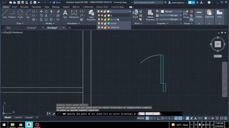Screen dimensions: 229x128
Task: Click the search magnifier icon
Action: (x=165, y=2)
